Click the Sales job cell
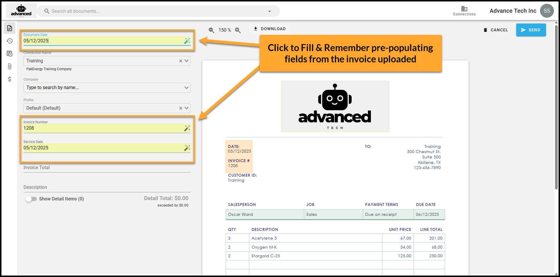 (333, 215)
